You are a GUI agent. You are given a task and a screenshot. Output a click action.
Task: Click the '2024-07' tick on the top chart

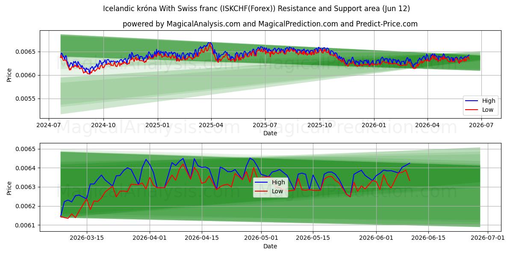(49, 125)
